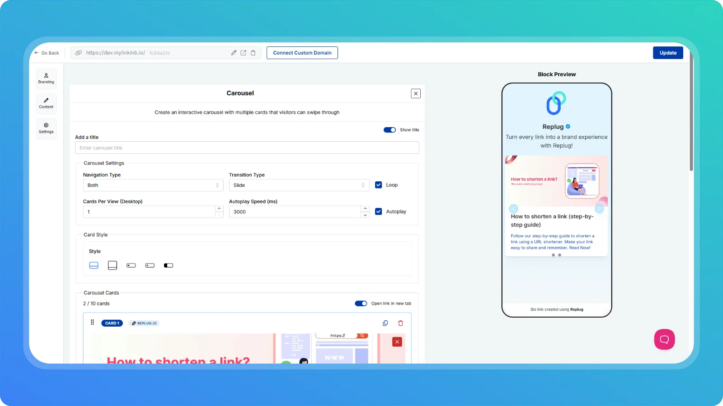Open the Navigation Type dropdown

[x=153, y=185]
